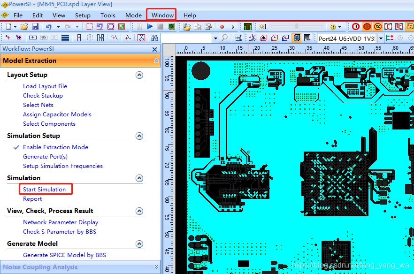Click the binoculars find icon
The width and height of the screenshot is (414, 274).
pos(154,38)
